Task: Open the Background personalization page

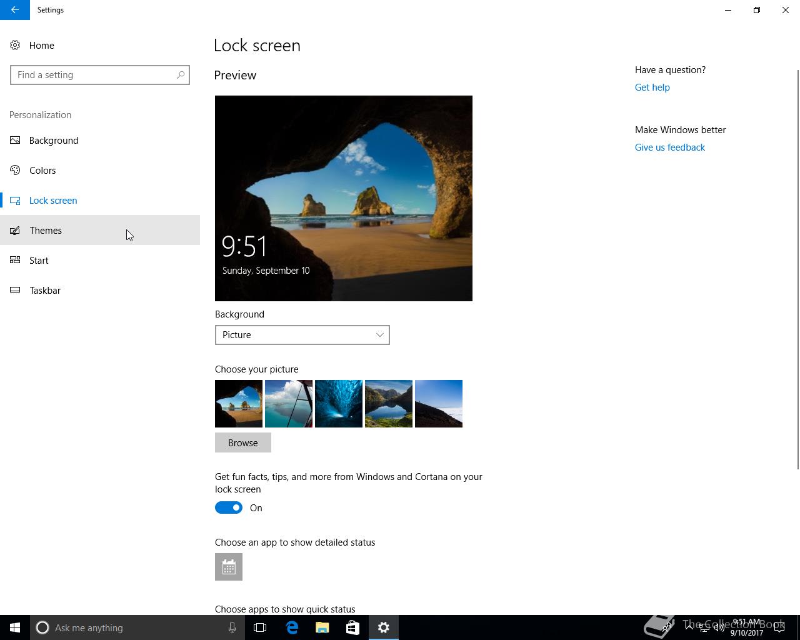Action: [100, 140]
